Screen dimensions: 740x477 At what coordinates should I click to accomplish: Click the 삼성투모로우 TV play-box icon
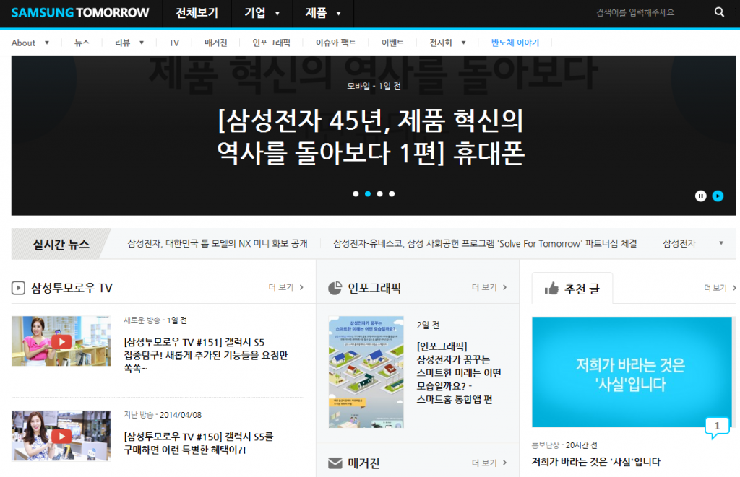(x=18, y=288)
